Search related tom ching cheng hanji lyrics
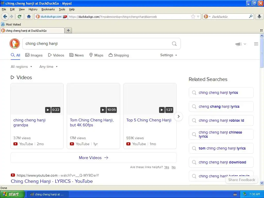This screenshot has width=264, height=198. point(221,148)
